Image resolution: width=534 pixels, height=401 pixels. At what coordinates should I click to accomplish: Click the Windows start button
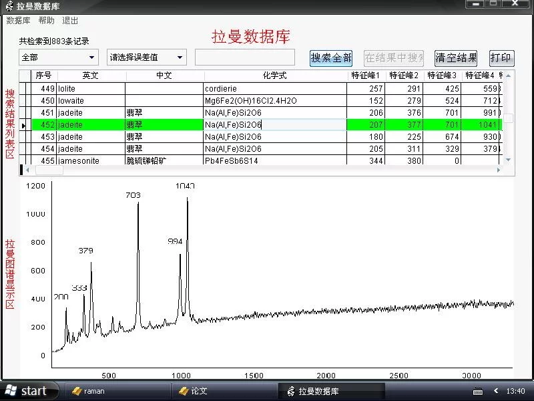pos(27,391)
